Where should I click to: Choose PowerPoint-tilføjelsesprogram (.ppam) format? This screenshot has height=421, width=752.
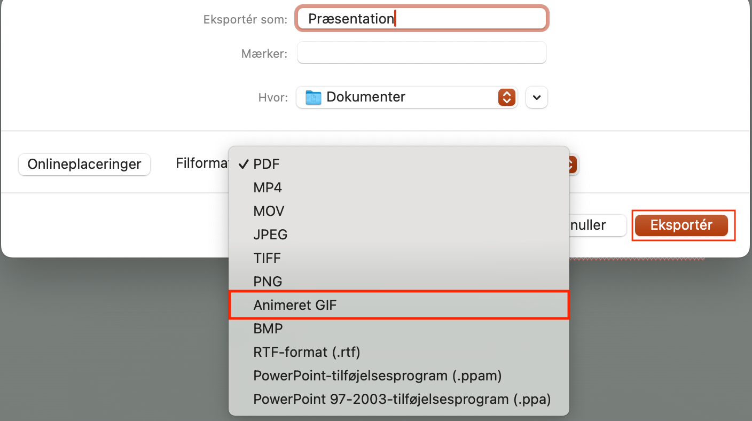(x=377, y=376)
